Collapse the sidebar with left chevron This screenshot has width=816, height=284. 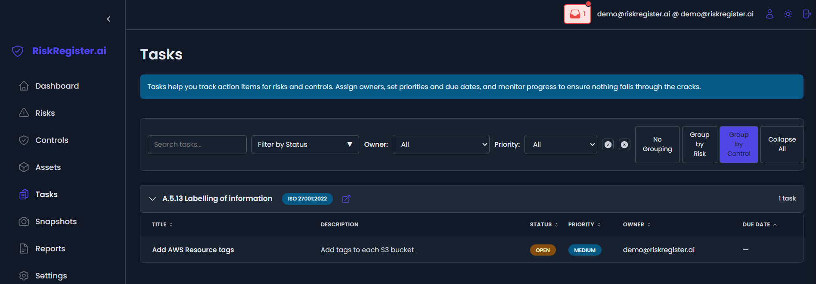[109, 19]
